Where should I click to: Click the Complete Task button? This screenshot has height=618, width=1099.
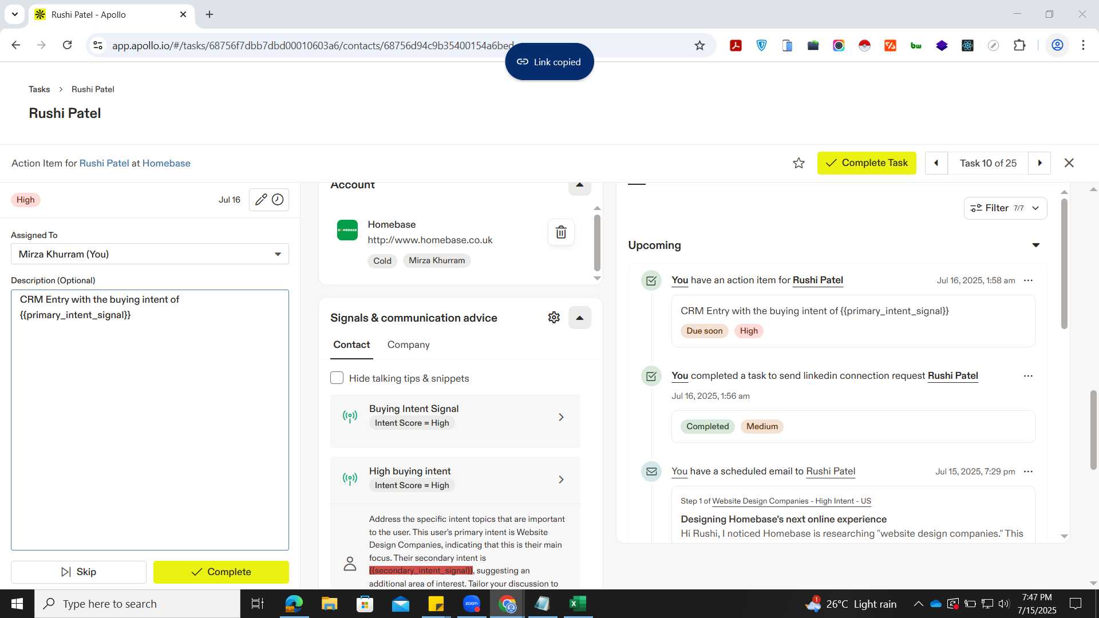(x=867, y=163)
